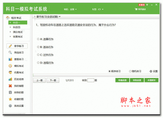
Task: Expand the 章节练习(全部试题) dropdown
Action: pyautogui.click(x=60, y=17)
